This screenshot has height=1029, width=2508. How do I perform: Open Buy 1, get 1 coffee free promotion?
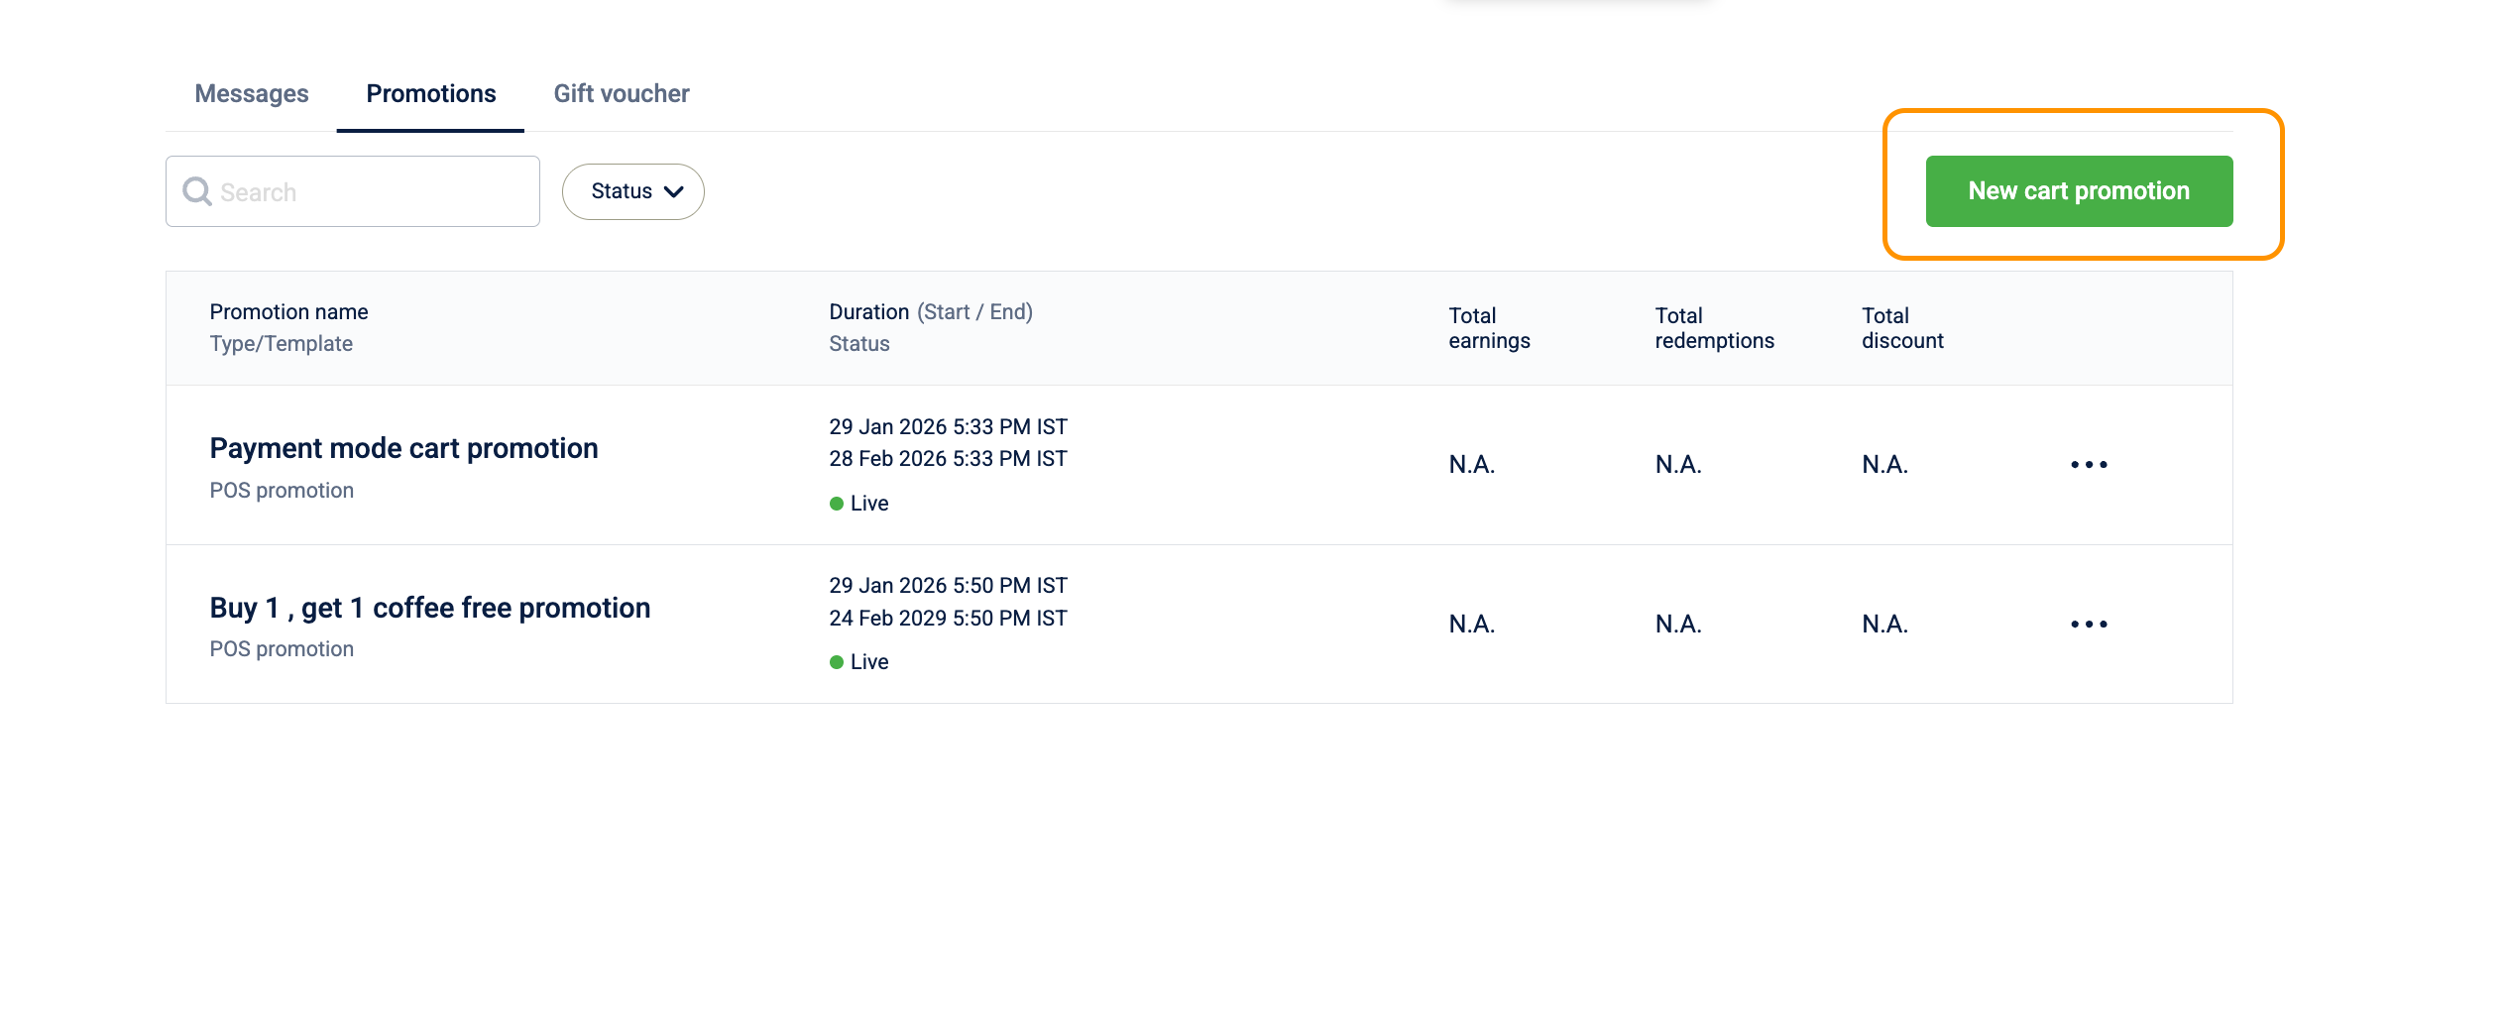(430, 608)
